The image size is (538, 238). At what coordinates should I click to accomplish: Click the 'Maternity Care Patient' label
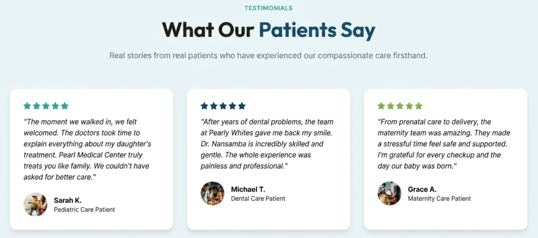(x=440, y=199)
